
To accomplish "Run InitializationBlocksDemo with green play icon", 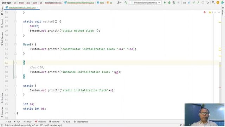I will (x=165, y=2).
